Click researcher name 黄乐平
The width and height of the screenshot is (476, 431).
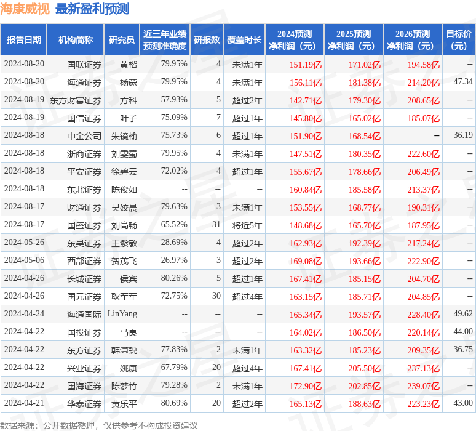pos(124,405)
